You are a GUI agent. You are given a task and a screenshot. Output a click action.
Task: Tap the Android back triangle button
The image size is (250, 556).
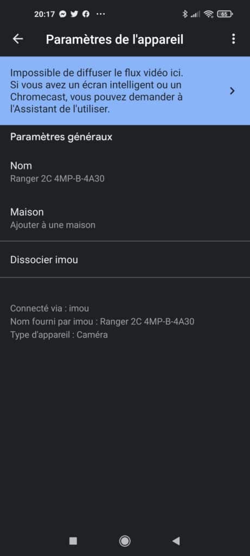pyautogui.click(x=176, y=541)
